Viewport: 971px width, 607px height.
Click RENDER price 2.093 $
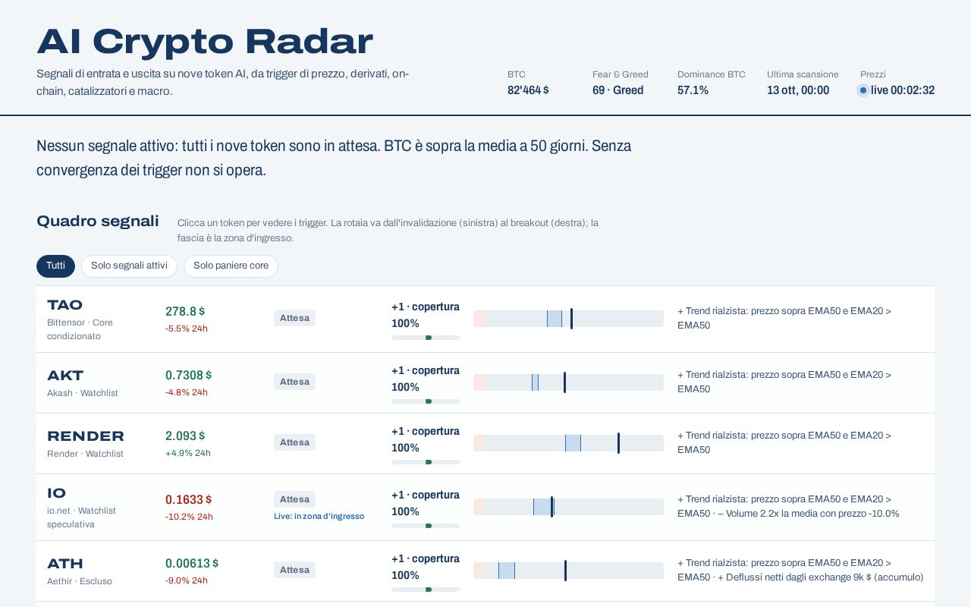click(185, 436)
